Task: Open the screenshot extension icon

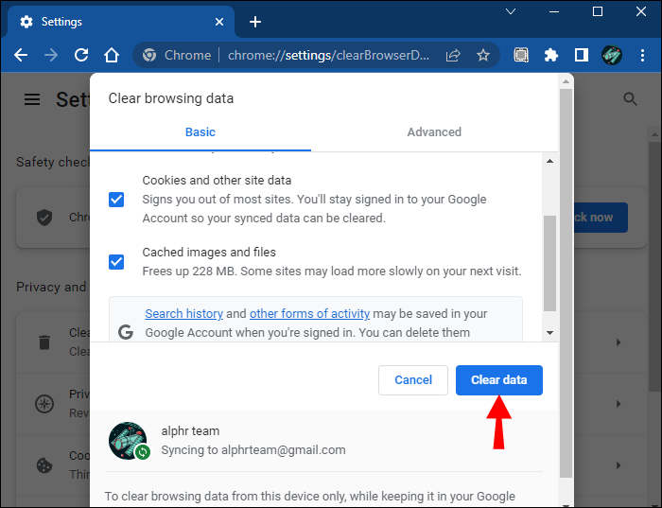Action: [x=521, y=55]
